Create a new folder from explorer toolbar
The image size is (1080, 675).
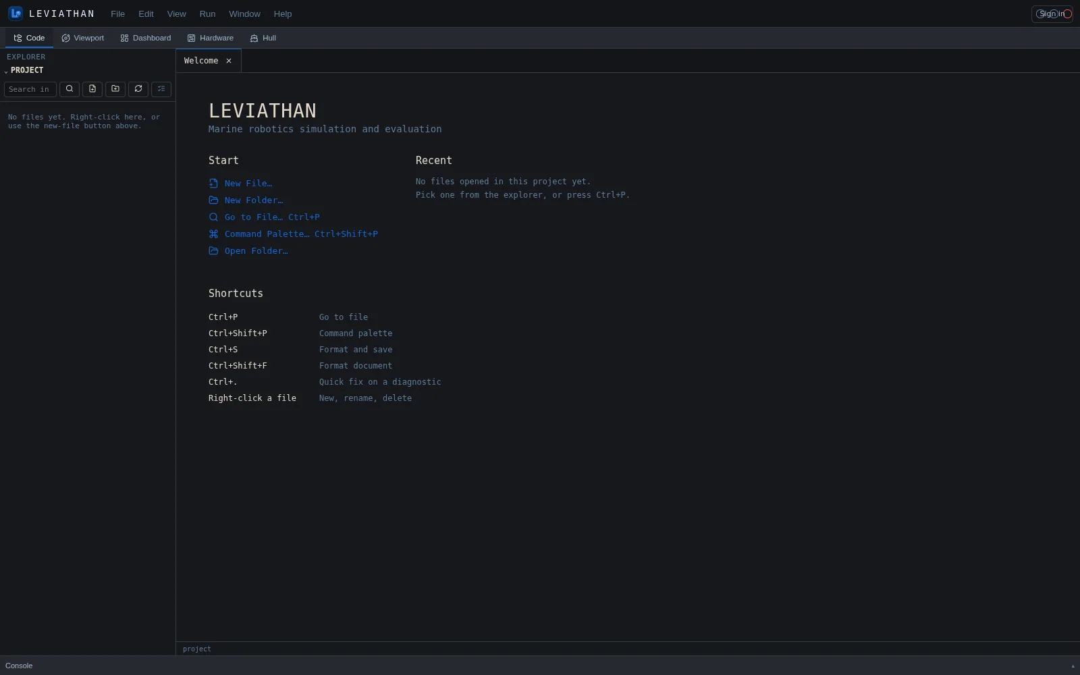tap(115, 89)
